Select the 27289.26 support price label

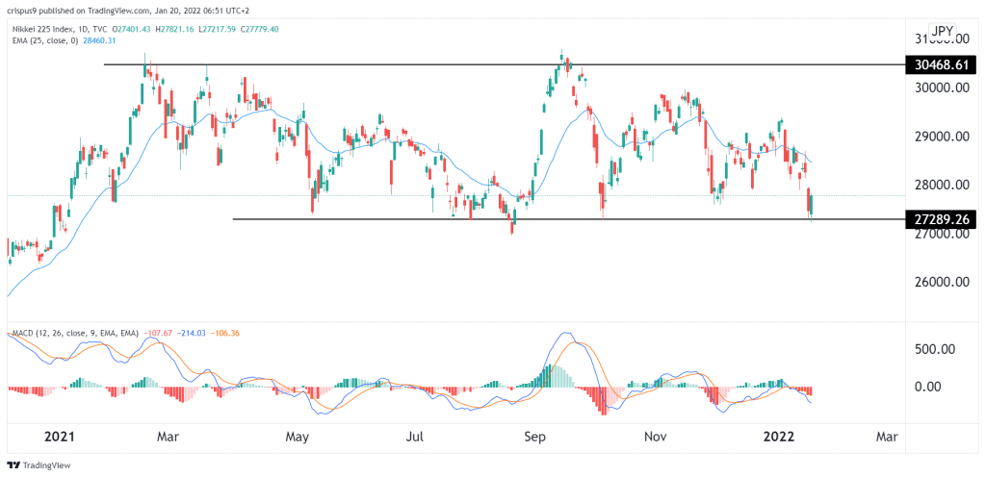[x=942, y=219]
